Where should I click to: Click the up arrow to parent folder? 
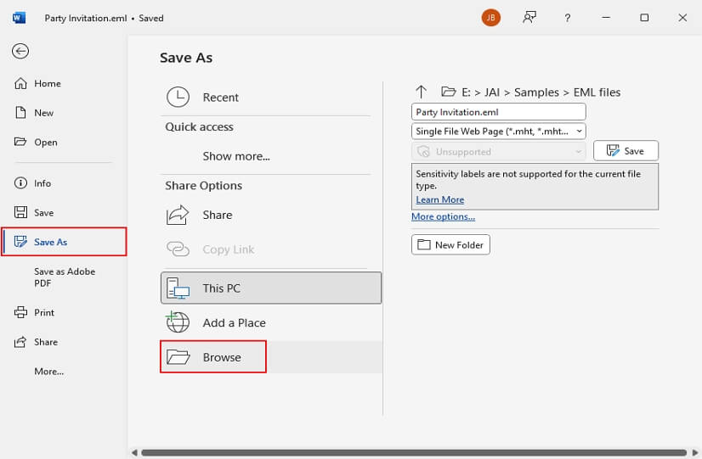[x=421, y=92]
